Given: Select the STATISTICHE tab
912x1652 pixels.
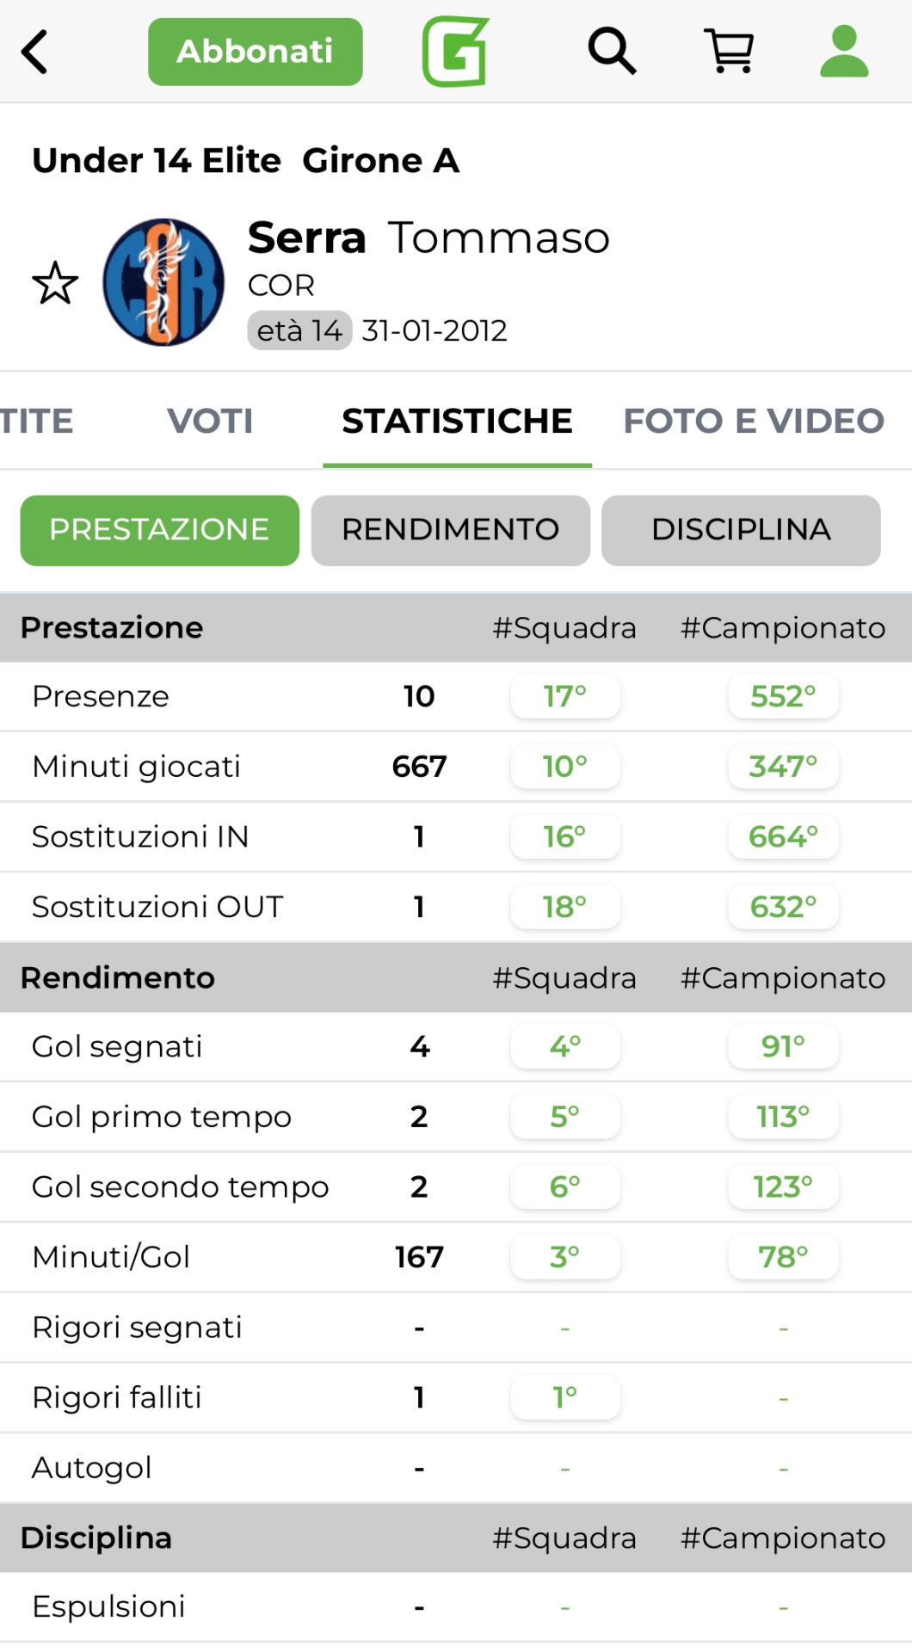Looking at the screenshot, I should click(457, 421).
